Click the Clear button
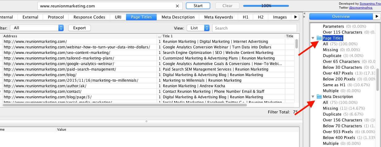The width and height of the screenshot is (381, 147). coord(227,6)
